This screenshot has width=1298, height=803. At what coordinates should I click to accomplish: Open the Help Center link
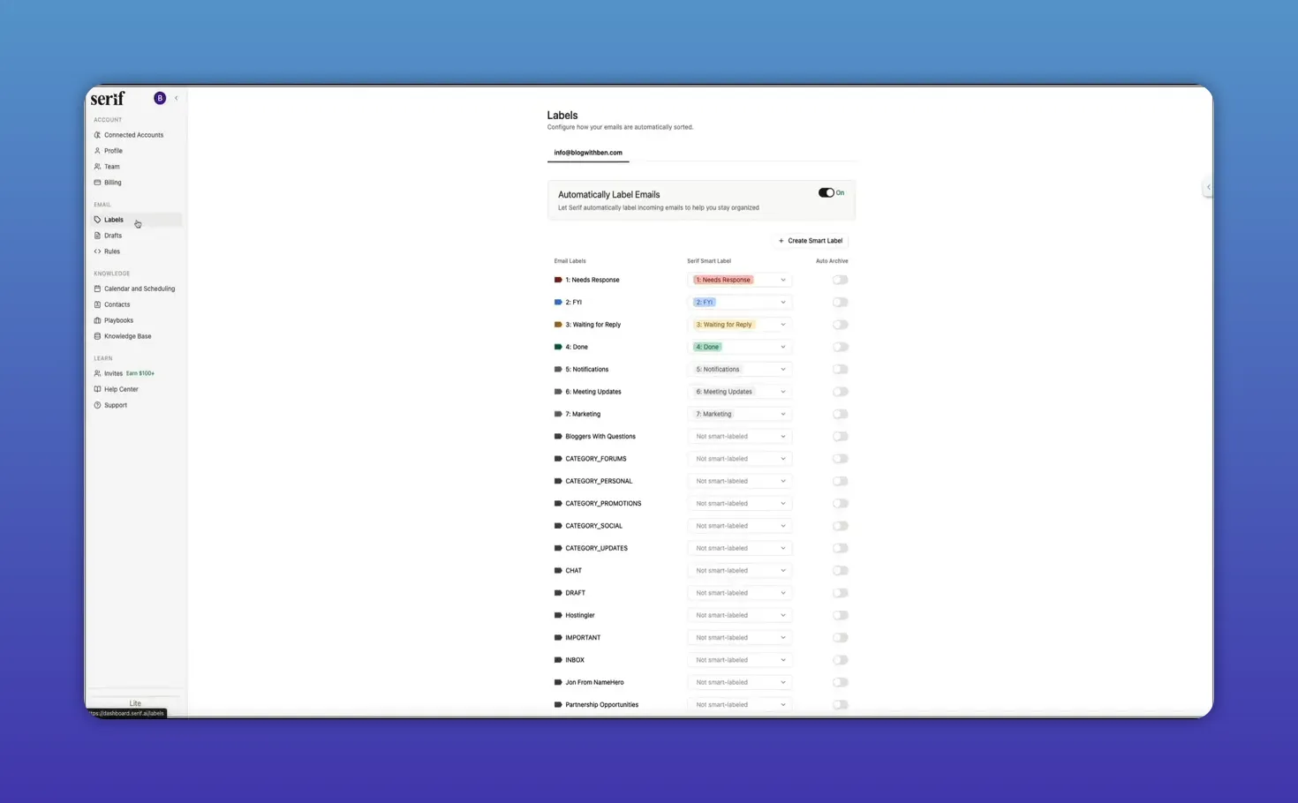(137, 389)
